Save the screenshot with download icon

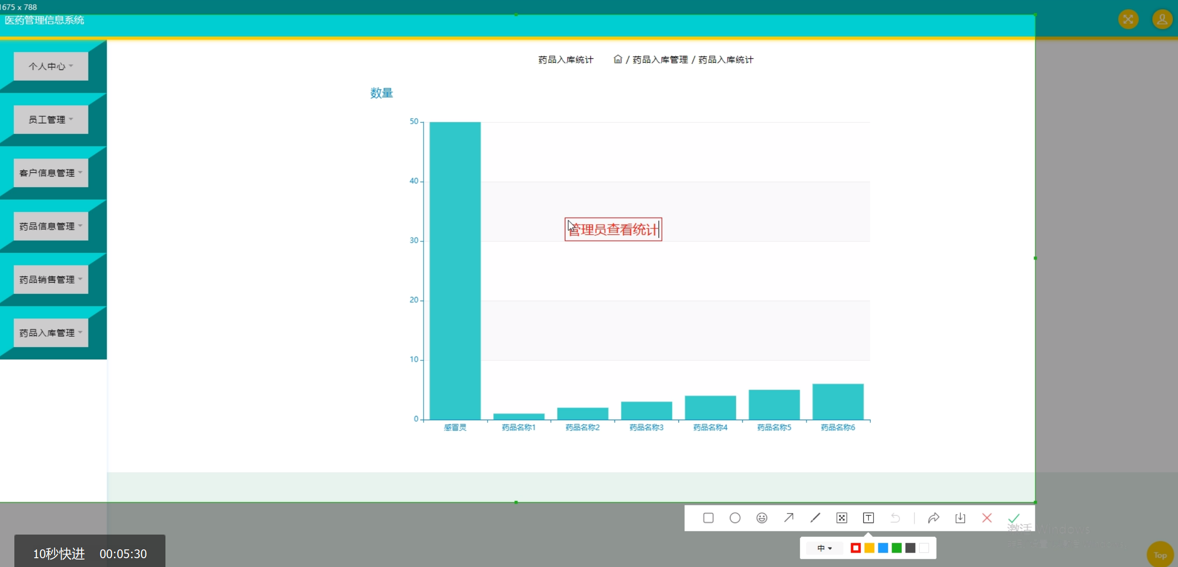[960, 518]
